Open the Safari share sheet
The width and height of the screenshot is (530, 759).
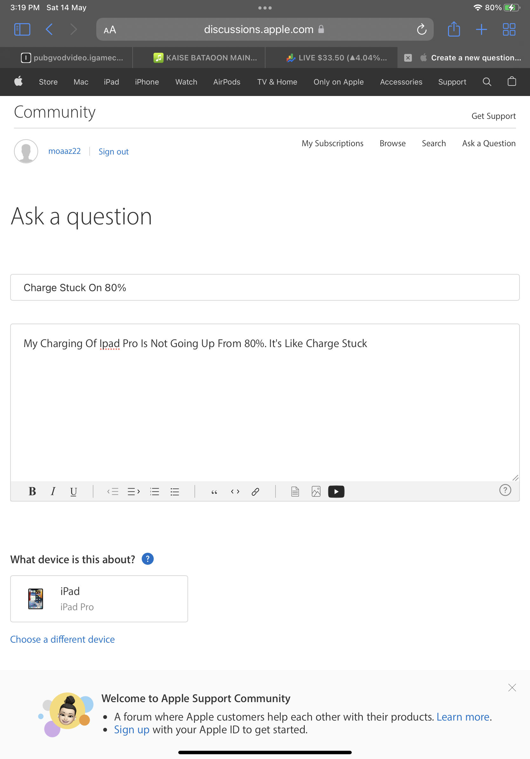pyautogui.click(x=454, y=29)
